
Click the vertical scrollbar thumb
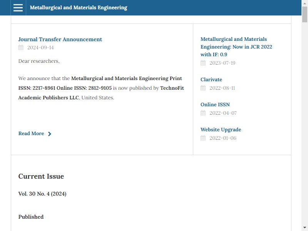pos(305,14)
